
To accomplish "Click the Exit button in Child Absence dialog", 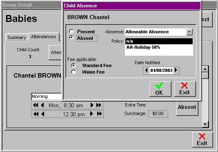I will click(185, 89).
